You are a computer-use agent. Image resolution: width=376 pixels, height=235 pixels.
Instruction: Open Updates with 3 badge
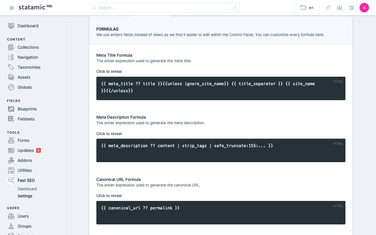click(26, 150)
